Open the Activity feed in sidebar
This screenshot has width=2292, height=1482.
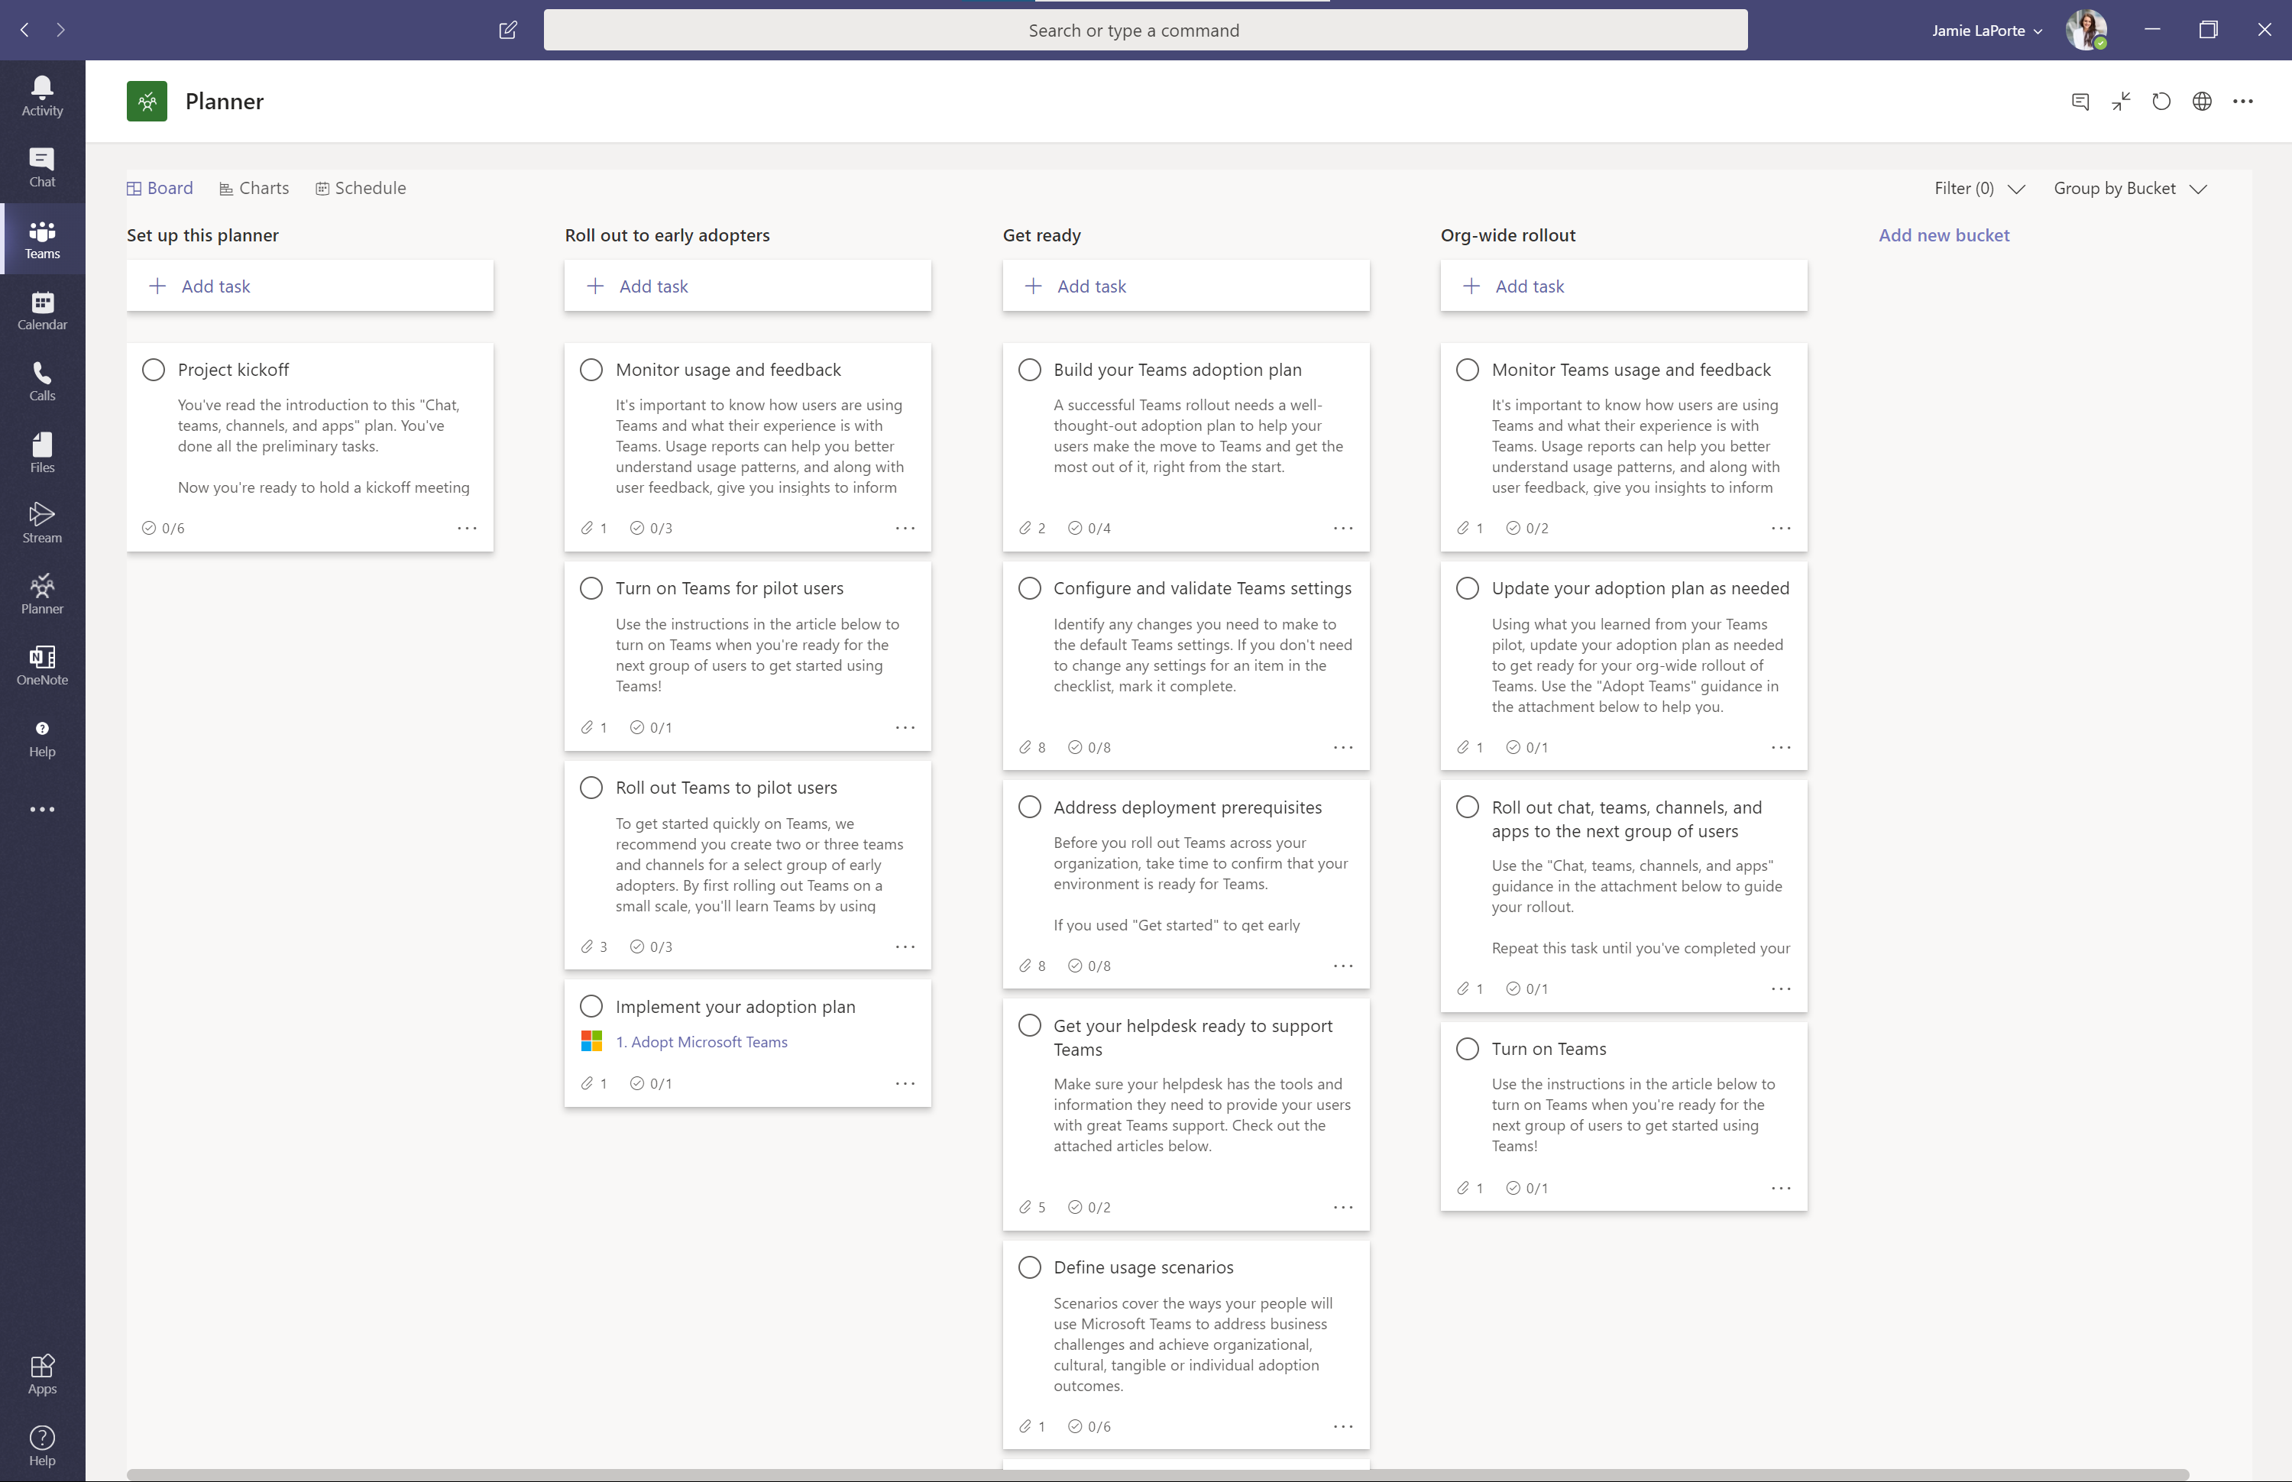pos(42,96)
